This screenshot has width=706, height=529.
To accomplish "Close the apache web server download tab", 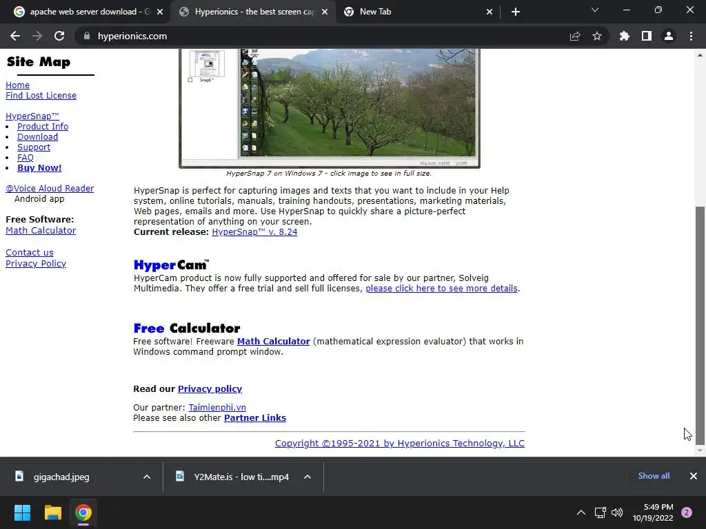I will point(160,12).
